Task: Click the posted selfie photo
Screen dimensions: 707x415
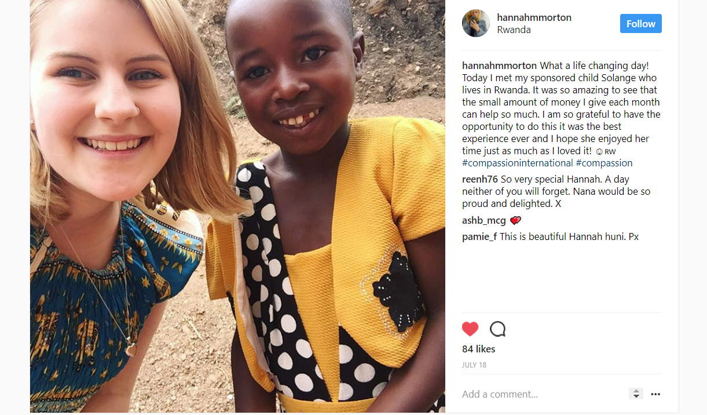Action: point(237,206)
